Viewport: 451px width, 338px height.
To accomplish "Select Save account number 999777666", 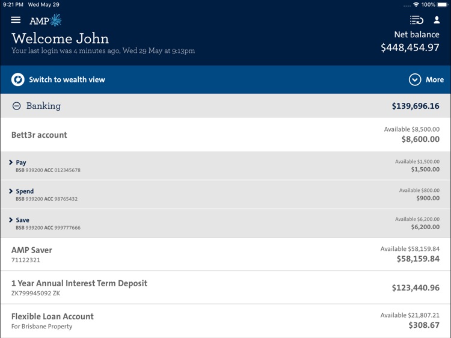I will tap(67, 228).
